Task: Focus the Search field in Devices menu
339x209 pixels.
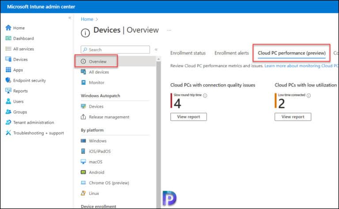Action: pos(115,49)
